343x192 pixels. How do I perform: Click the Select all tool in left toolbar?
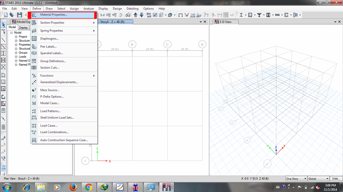pyautogui.click(x=3, y=138)
